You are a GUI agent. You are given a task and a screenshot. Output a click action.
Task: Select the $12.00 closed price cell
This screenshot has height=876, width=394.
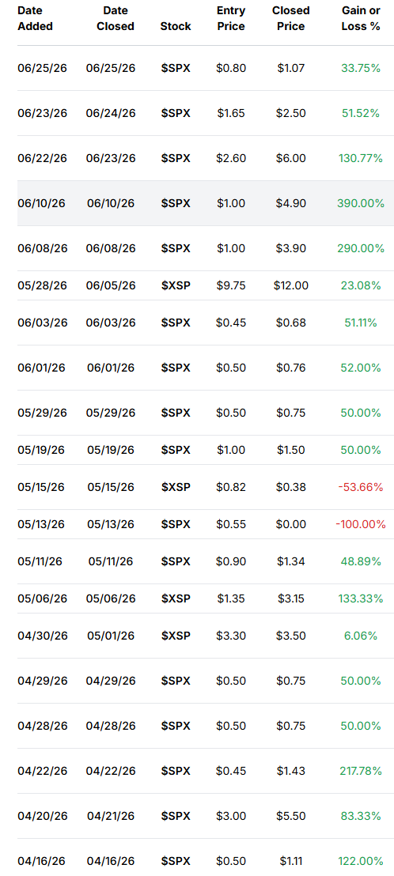[290, 285]
